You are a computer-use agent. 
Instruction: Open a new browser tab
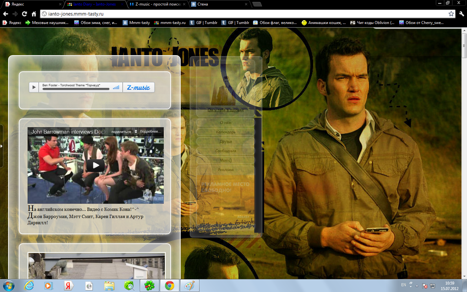pos(257,4)
